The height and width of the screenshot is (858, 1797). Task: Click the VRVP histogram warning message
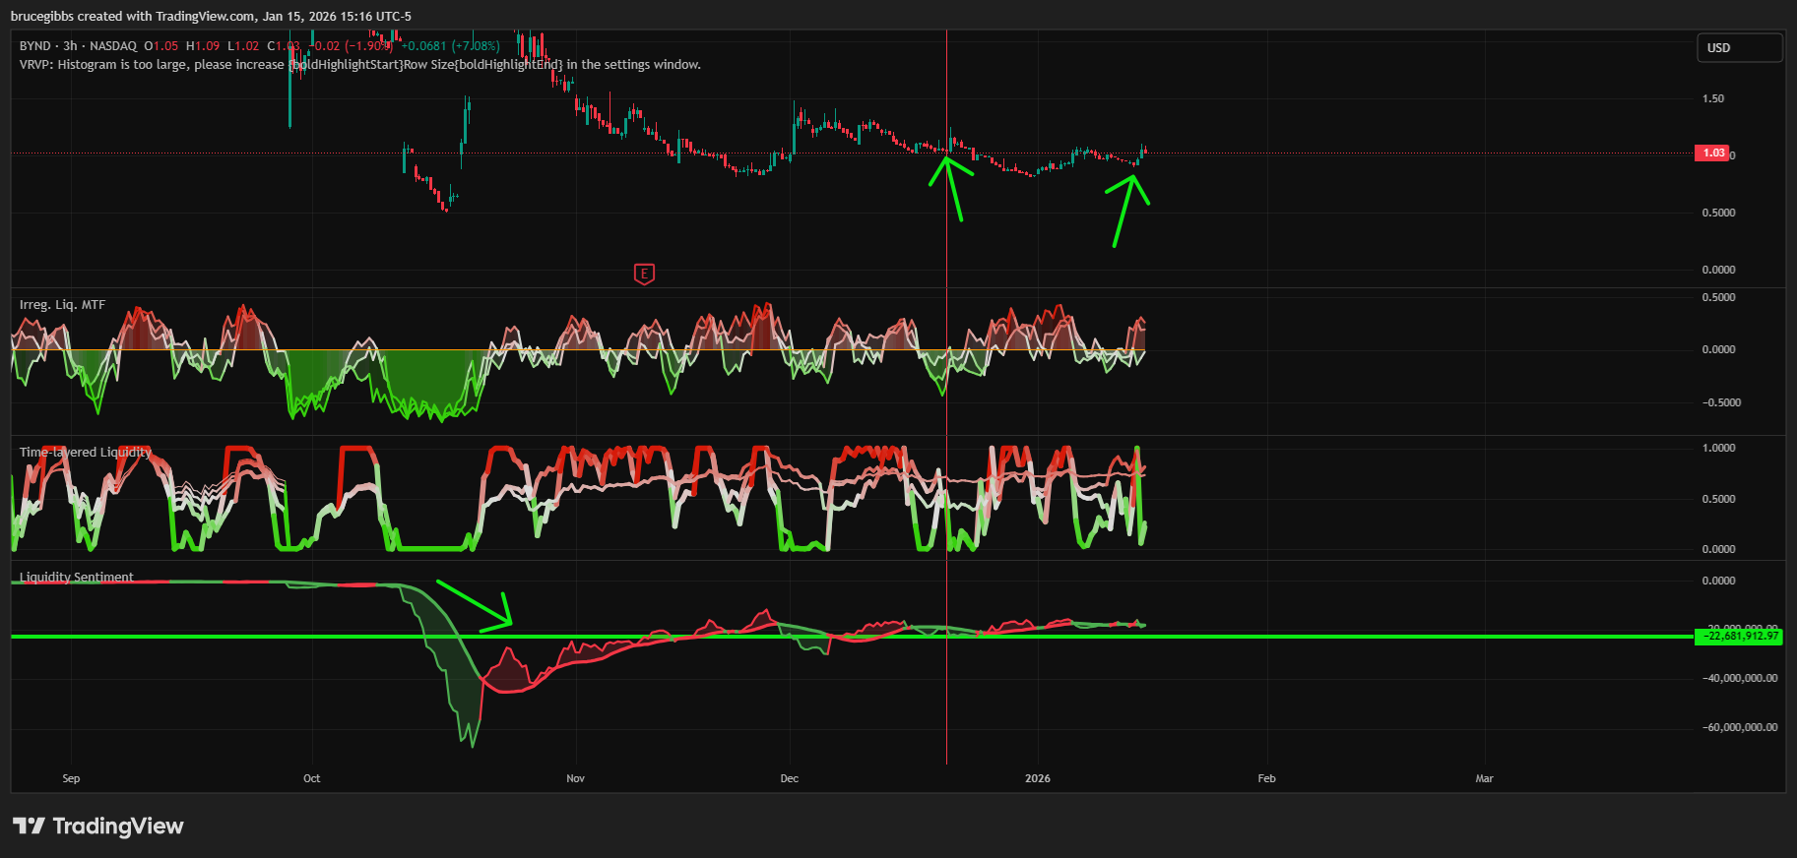pos(359,65)
